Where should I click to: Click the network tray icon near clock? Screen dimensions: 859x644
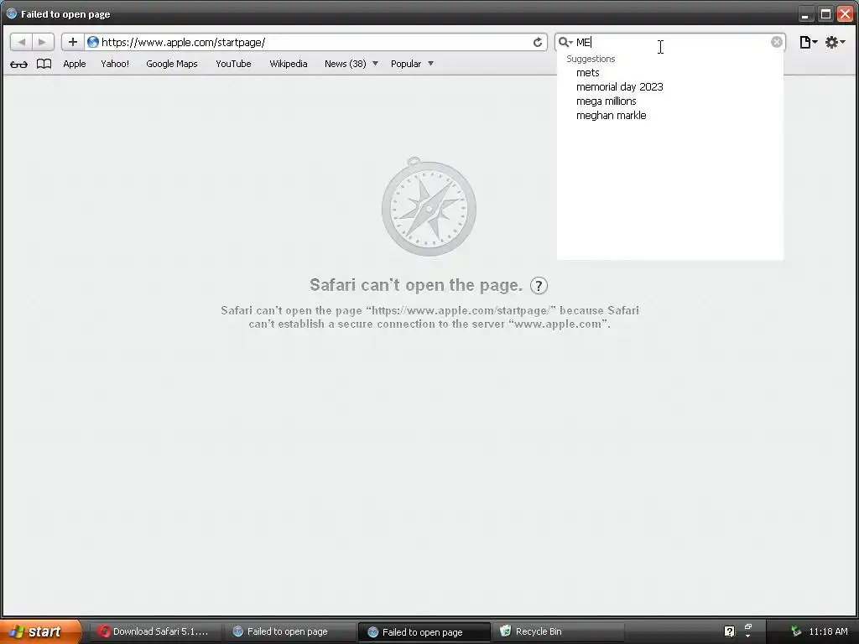click(796, 631)
